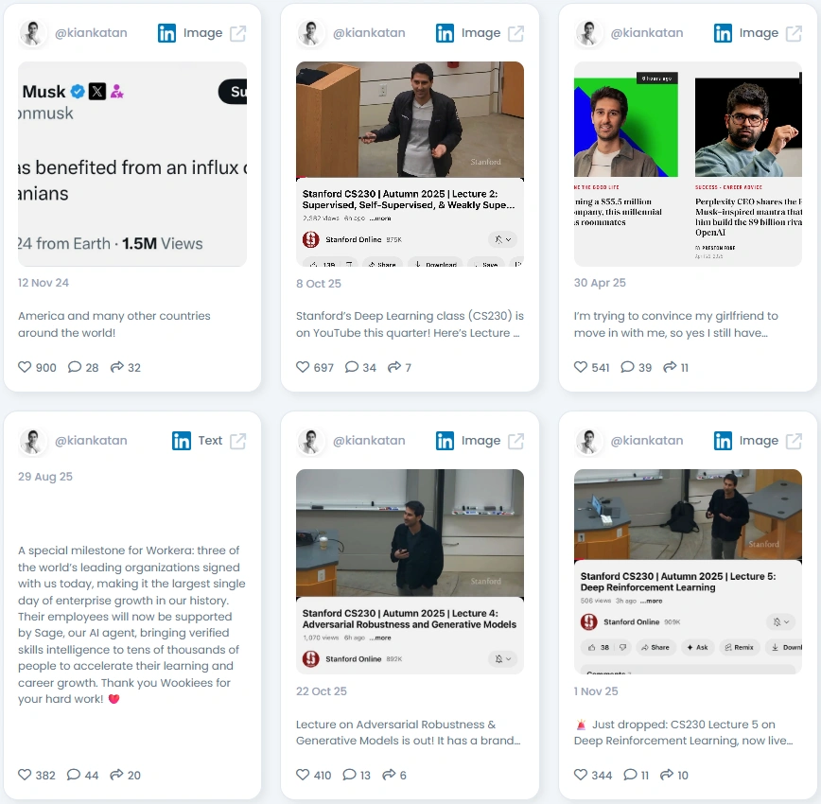The image size is (821, 804).
Task: Open external link on 12 Nov 24 post
Action: 237,33
